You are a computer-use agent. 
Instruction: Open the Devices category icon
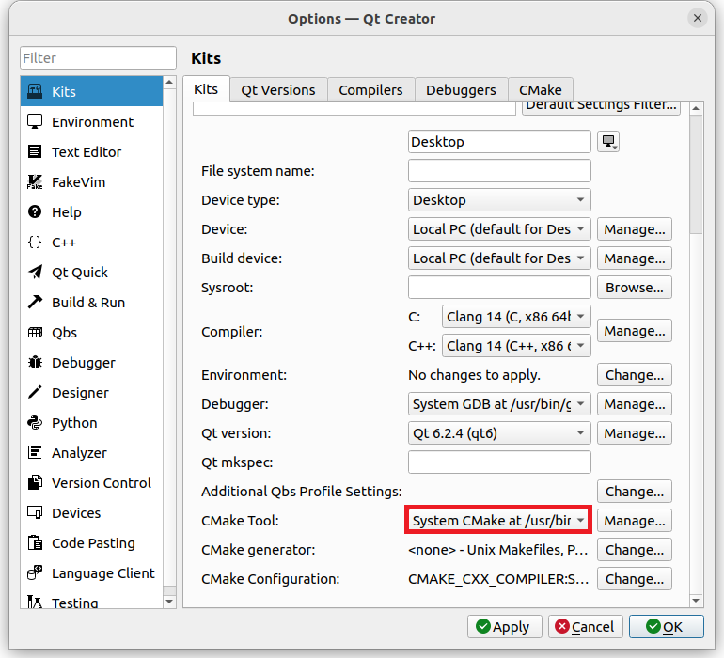coord(35,512)
